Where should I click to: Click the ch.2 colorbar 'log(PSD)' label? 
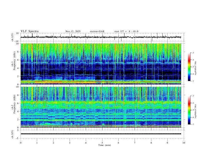click(195, 111)
